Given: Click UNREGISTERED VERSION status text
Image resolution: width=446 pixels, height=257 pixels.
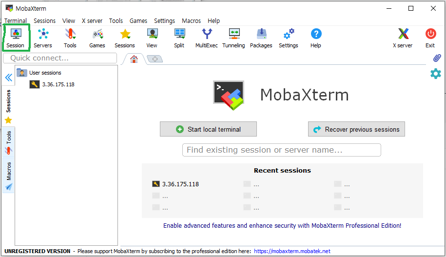Looking at the screenshot, I should pyautogui.click(x=37, y=251).
